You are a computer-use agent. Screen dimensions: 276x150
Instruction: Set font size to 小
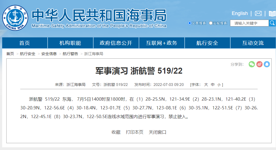219,85
